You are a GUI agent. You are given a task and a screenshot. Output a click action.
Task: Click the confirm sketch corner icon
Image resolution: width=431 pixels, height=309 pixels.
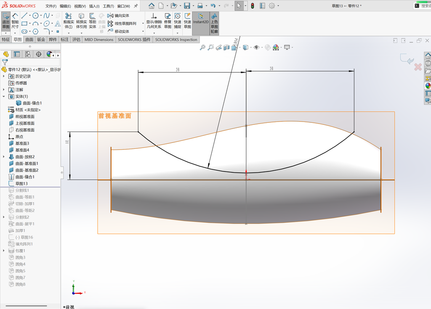click(x=407, y=59)
